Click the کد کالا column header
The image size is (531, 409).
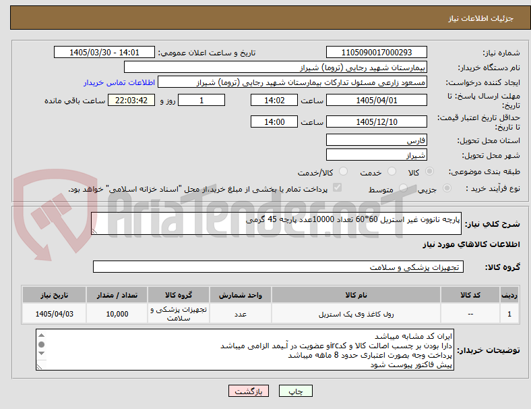[x=470, y=295]
